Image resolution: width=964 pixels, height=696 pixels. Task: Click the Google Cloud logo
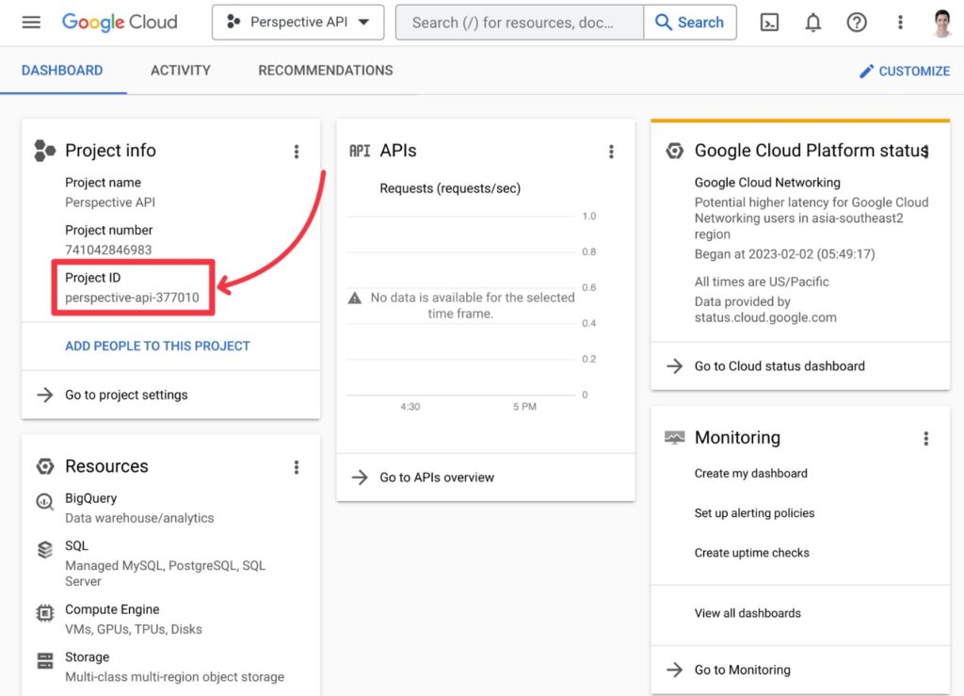pos(120,23)
